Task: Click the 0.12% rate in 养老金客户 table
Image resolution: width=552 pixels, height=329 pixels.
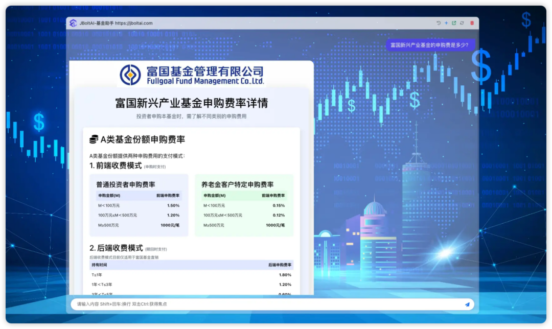Action: click(279, 215)
